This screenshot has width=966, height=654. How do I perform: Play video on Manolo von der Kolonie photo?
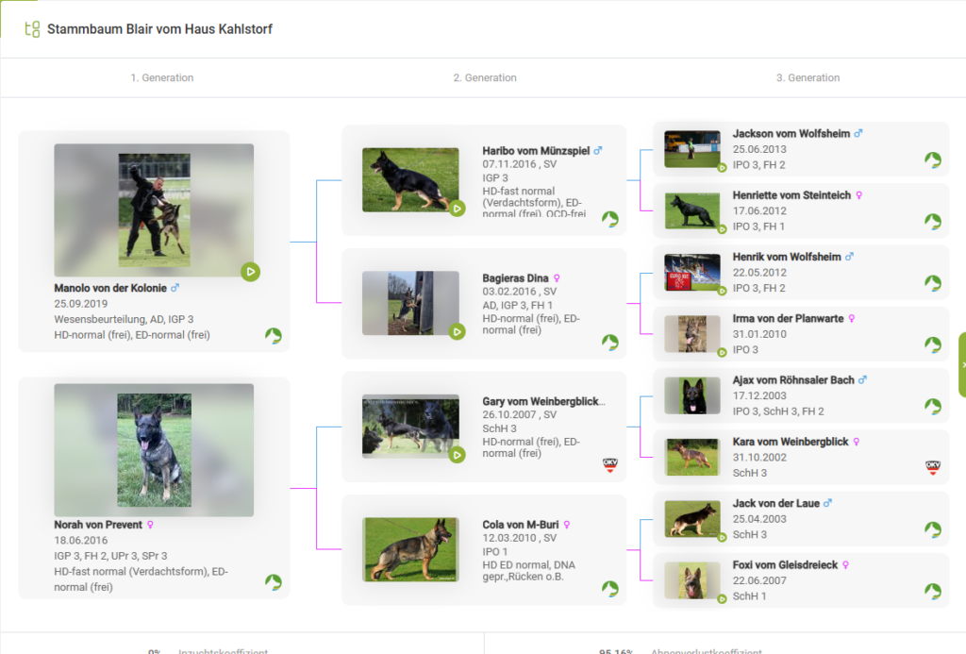point(250,272)
